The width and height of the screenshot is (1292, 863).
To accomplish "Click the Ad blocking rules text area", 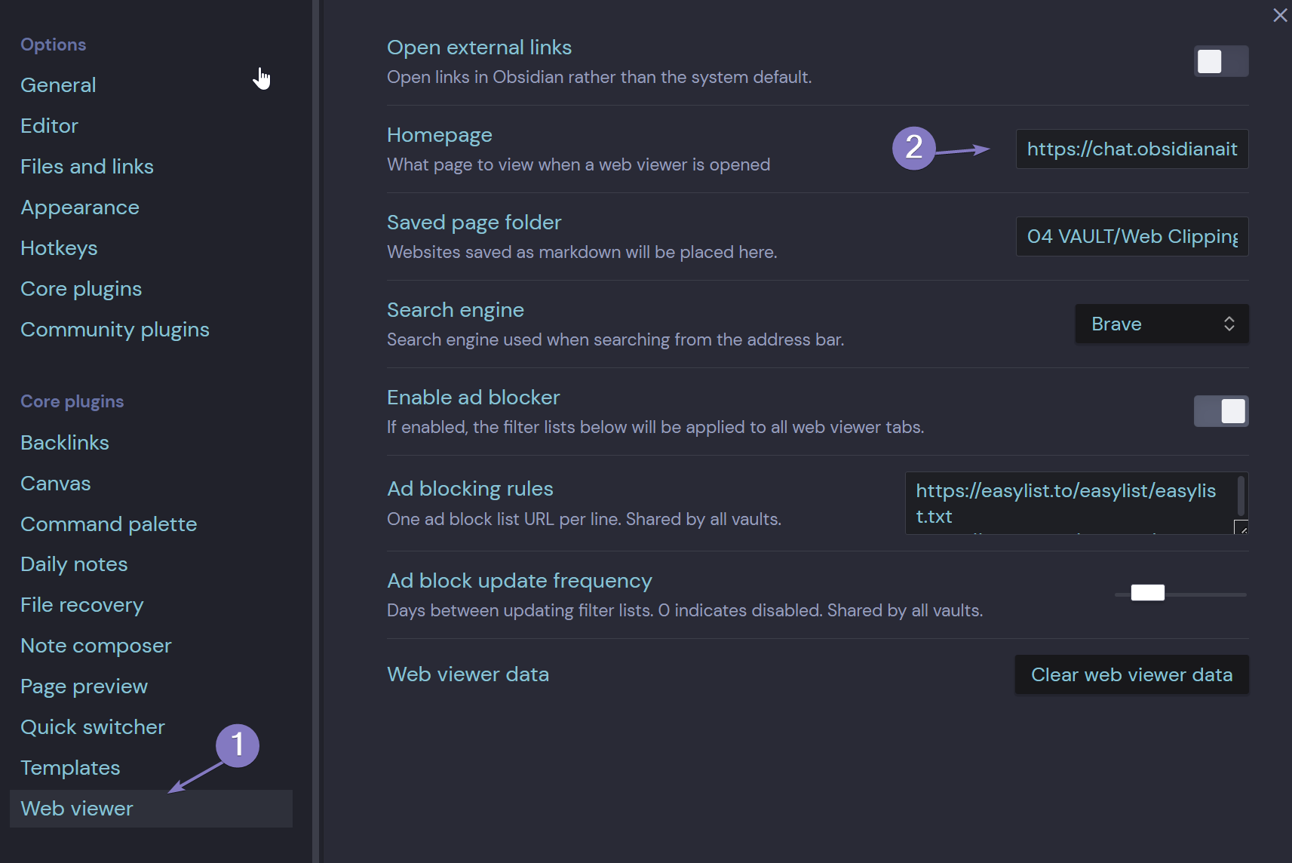I will [x=1077, y=503].
